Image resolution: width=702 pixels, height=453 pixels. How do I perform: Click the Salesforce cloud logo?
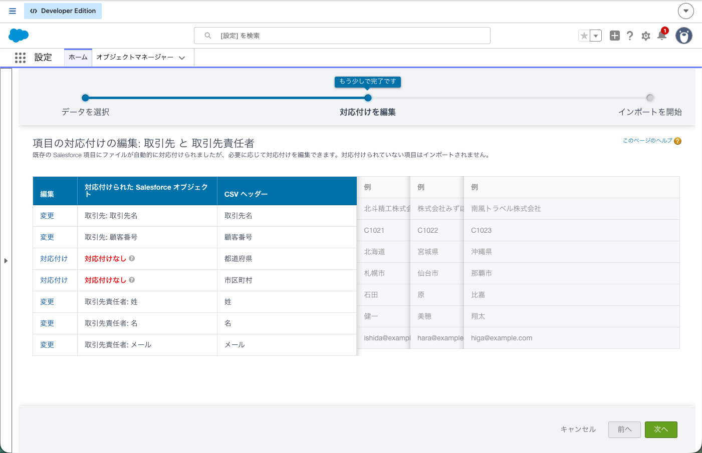[19, 36]
